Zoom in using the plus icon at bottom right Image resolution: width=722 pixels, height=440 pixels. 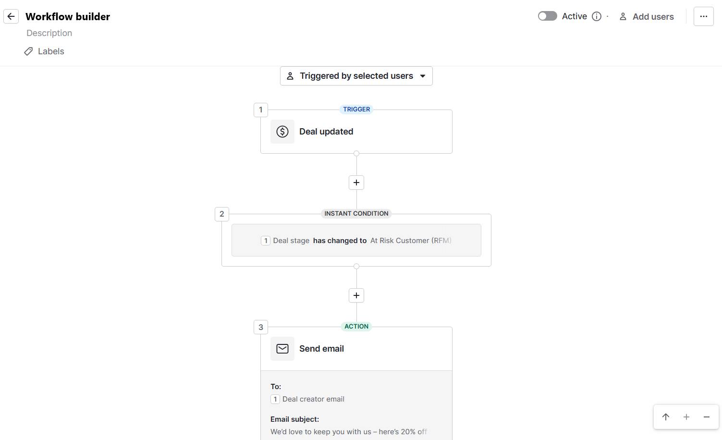(x=686, y=417)
